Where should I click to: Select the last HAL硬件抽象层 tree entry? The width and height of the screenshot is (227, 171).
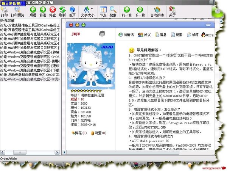coord(30,48)
